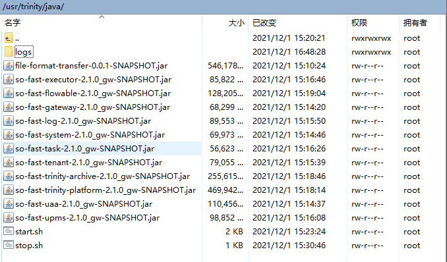Viewport: 447px width, 262px height.
Task: Click the 1 KB size of stop.sh
Action: pyautogui.click(x=234, y=246)
